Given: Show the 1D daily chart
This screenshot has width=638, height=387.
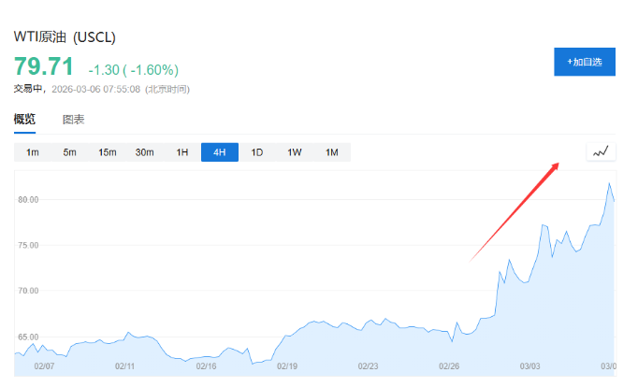Looking at the screenshot, I should point(257,152).
